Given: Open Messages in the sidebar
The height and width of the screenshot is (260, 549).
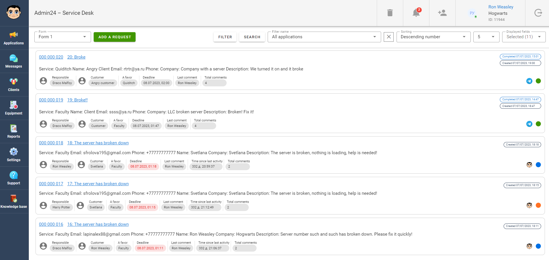Looking at the screenshot, I should tap(14, 61).
